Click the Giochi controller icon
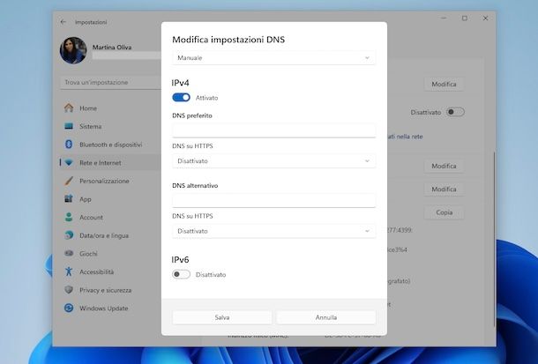Image resolution: width=538 pixels, height=364 pixels. (x=69, y=253)
